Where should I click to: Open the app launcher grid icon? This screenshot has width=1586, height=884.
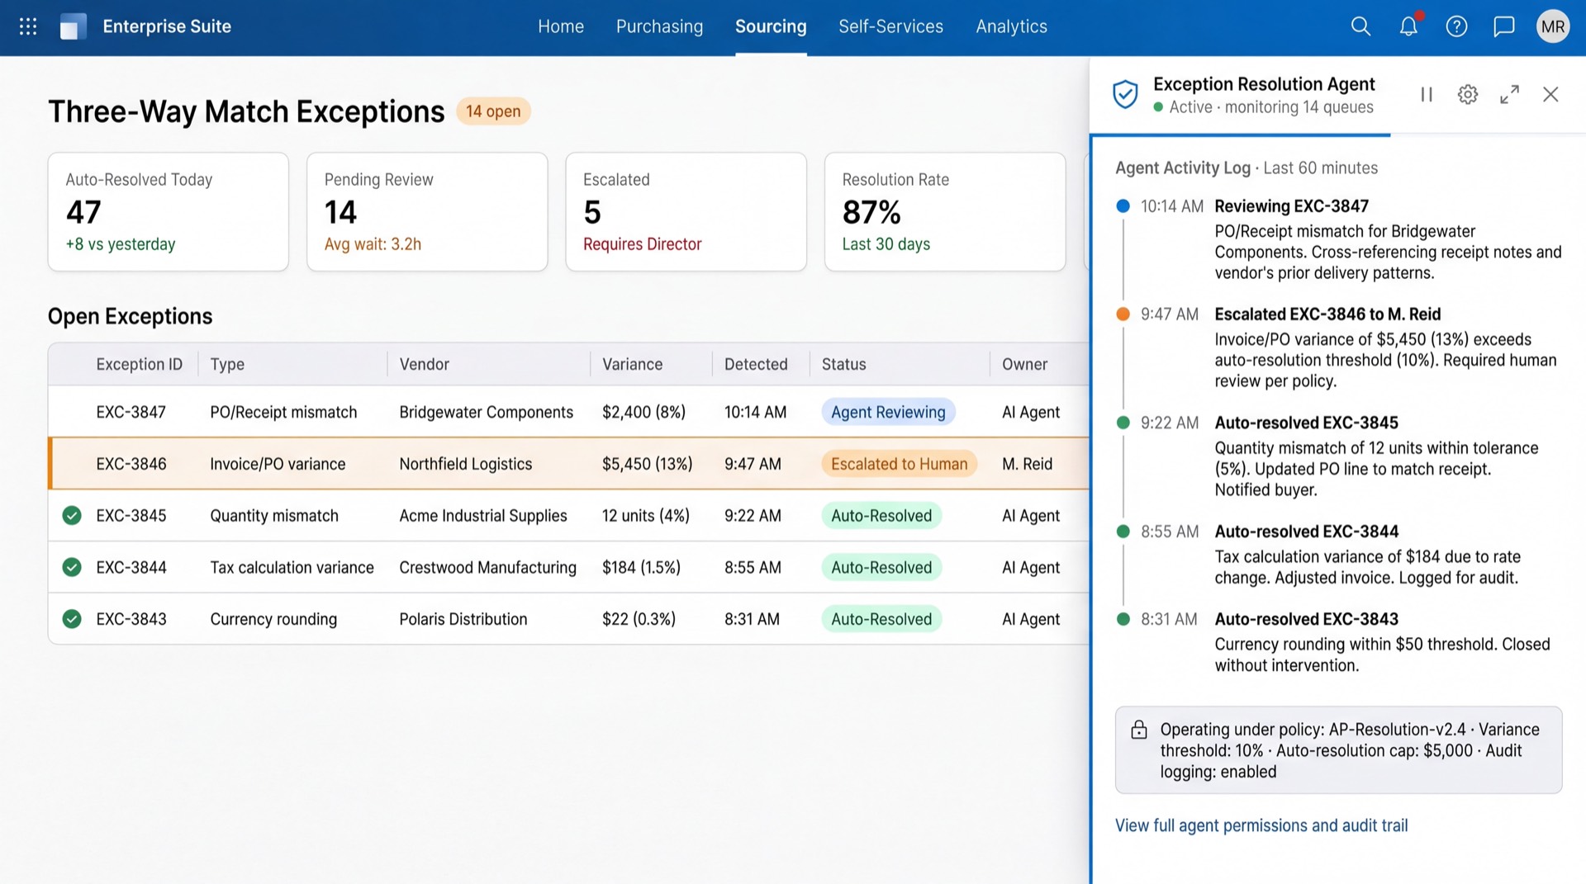28,26
